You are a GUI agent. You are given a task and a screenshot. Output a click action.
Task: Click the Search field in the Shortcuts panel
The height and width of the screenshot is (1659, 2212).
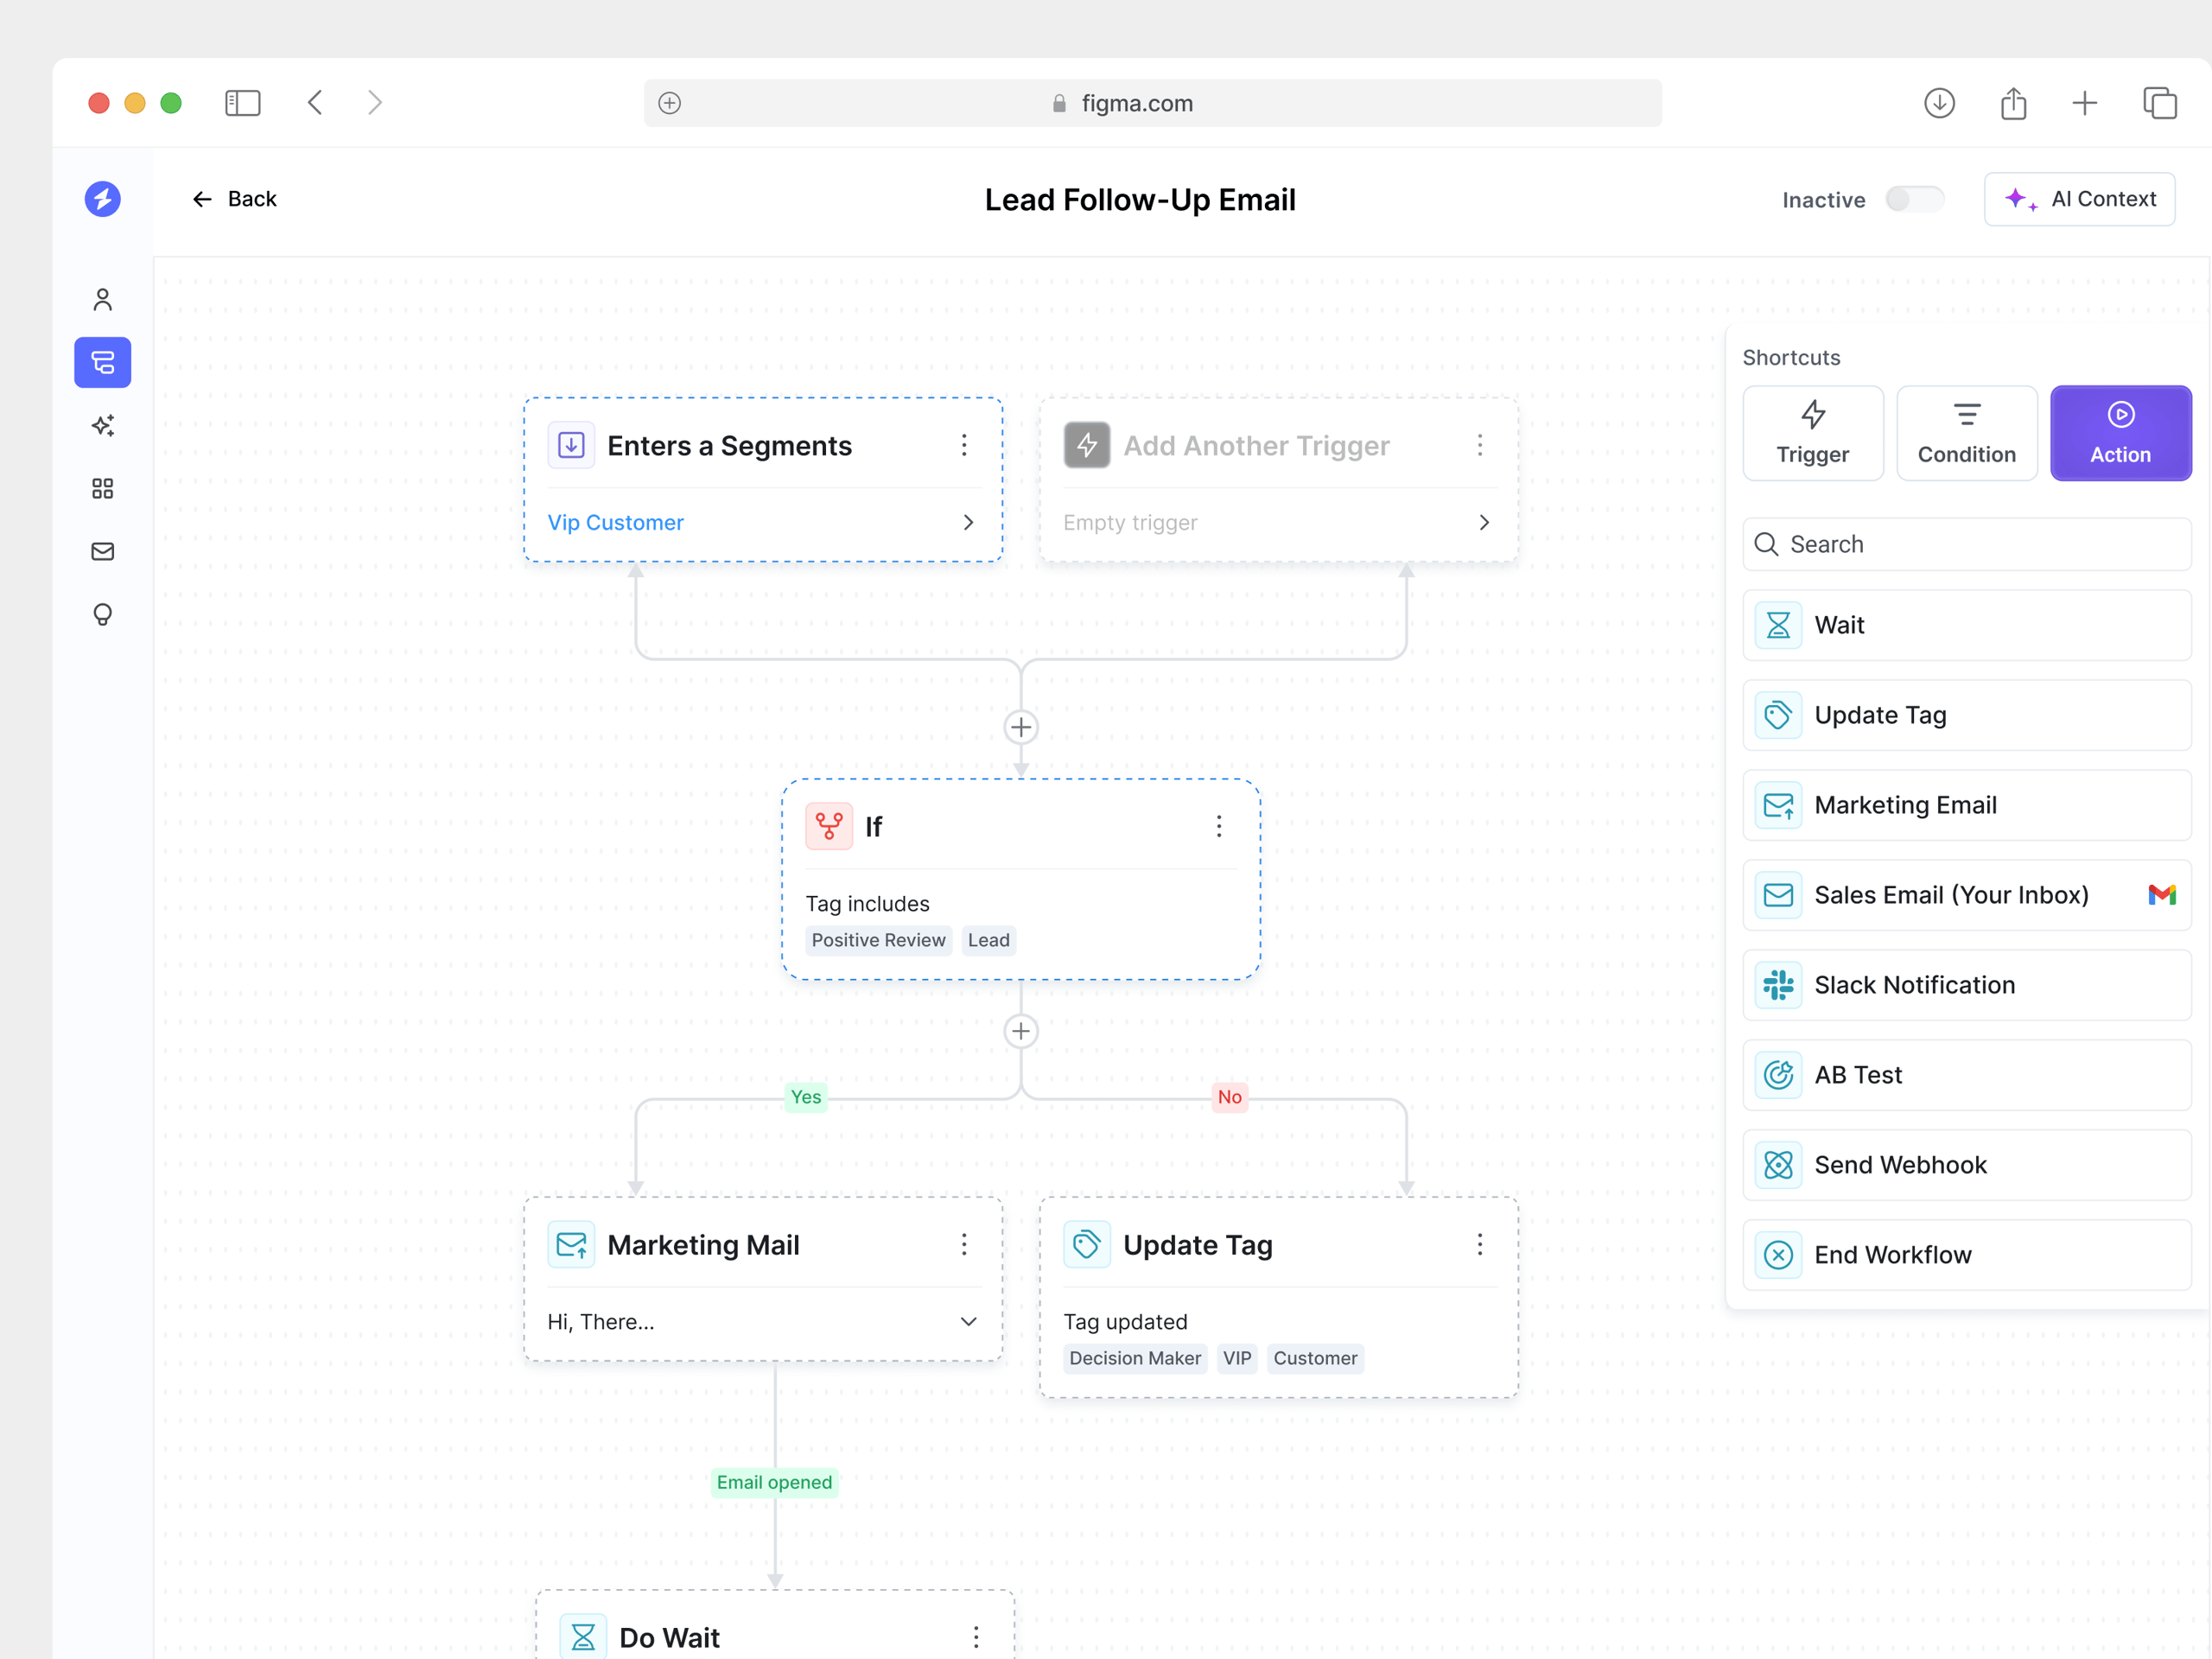pos(1965,543)
